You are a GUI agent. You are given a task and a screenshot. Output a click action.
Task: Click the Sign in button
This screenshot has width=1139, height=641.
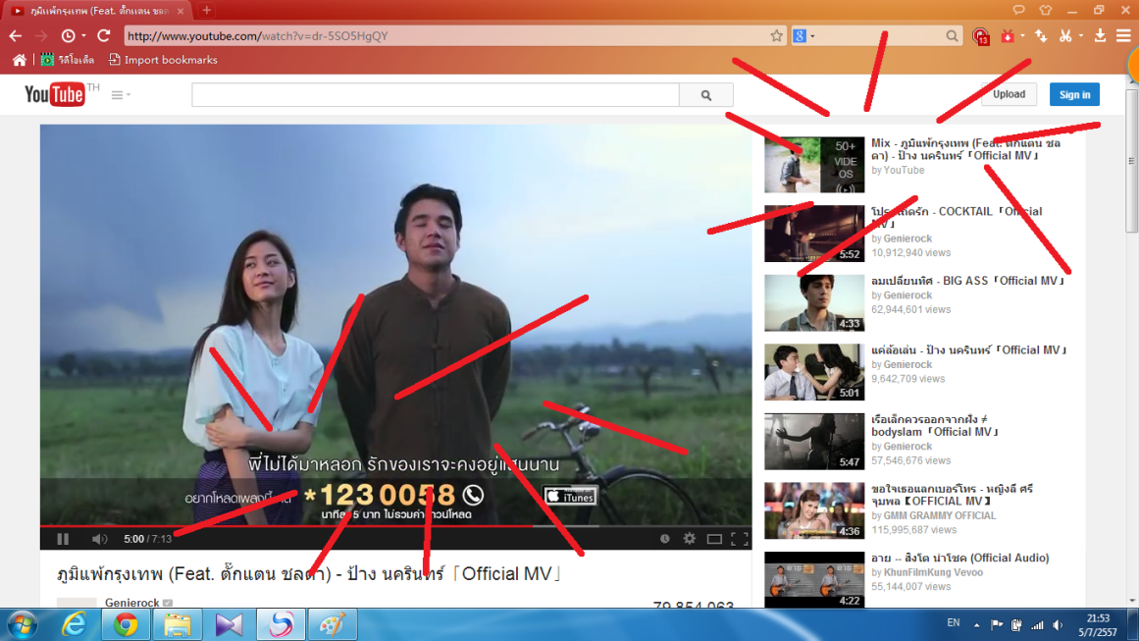point(1074,94)
